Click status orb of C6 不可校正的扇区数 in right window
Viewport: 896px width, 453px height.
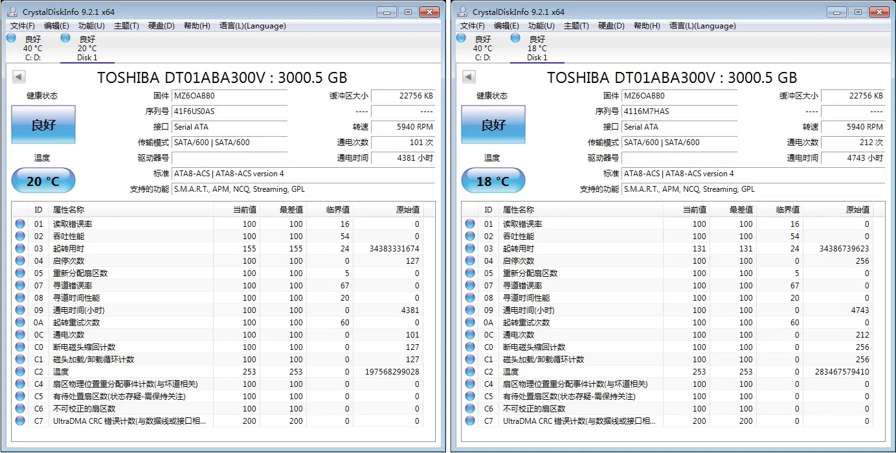point(470,409)
